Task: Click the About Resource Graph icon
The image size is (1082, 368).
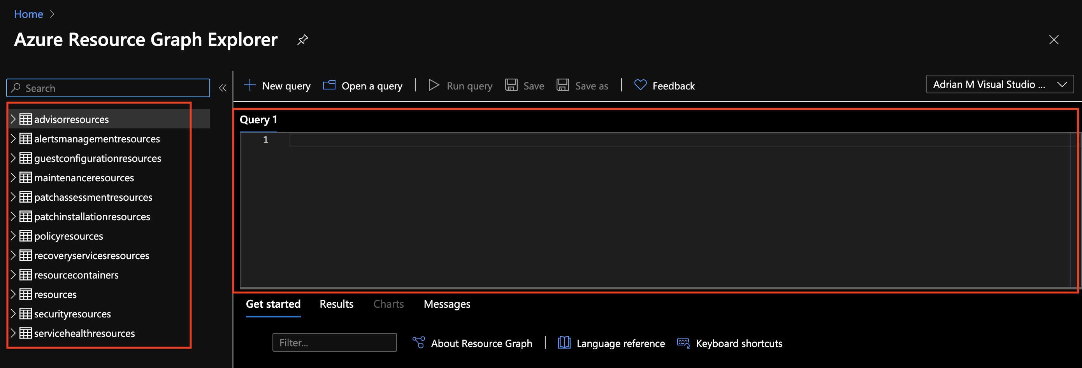Action: click(x=418, y=343)
